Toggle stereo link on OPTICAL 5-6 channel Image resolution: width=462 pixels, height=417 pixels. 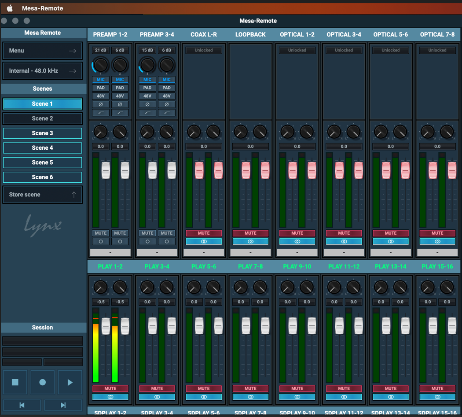click(x=391, y=242)
